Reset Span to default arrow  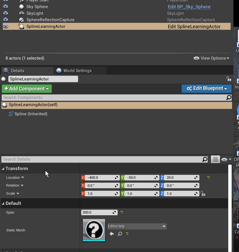[x=122, y=212]
